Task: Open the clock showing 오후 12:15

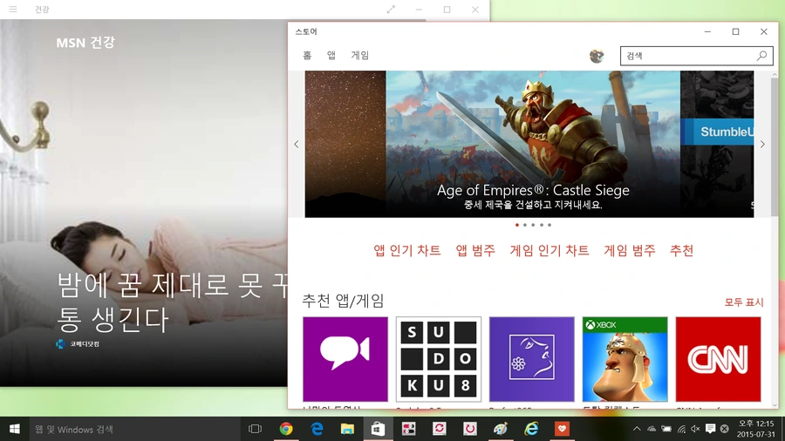Action: (756, 429)
